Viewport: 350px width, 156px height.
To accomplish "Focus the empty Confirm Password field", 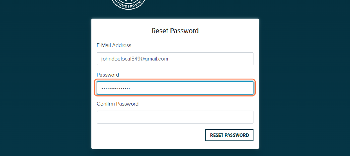I will pyautogui.click(x=175, y=117).
